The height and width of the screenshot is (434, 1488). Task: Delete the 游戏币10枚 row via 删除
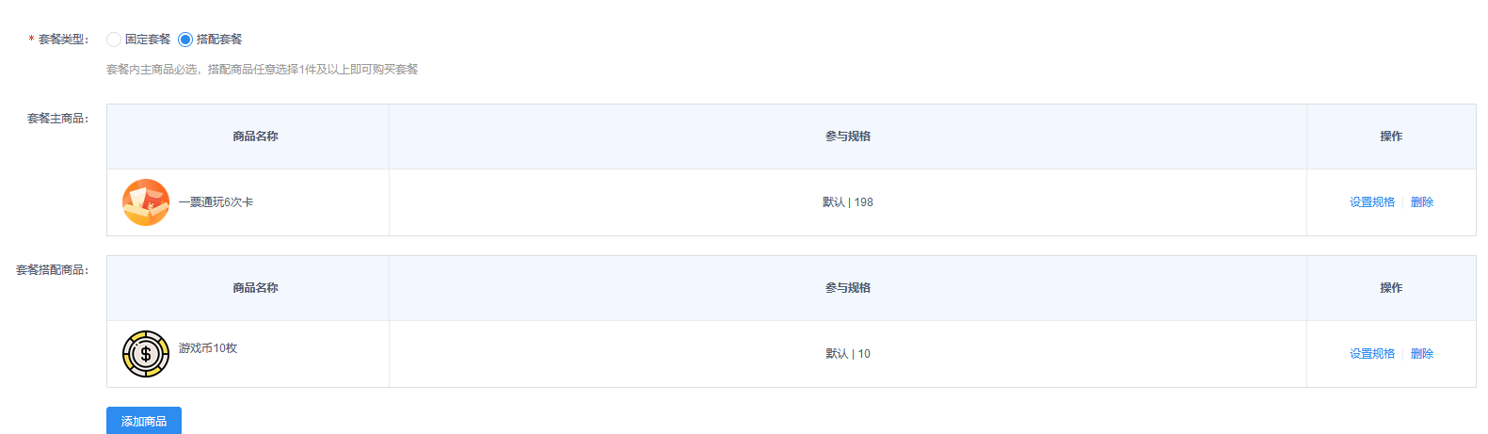[x=1422, y=354]
